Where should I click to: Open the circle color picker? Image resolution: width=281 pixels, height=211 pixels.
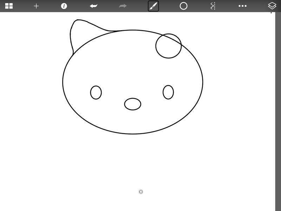[183, 6]
